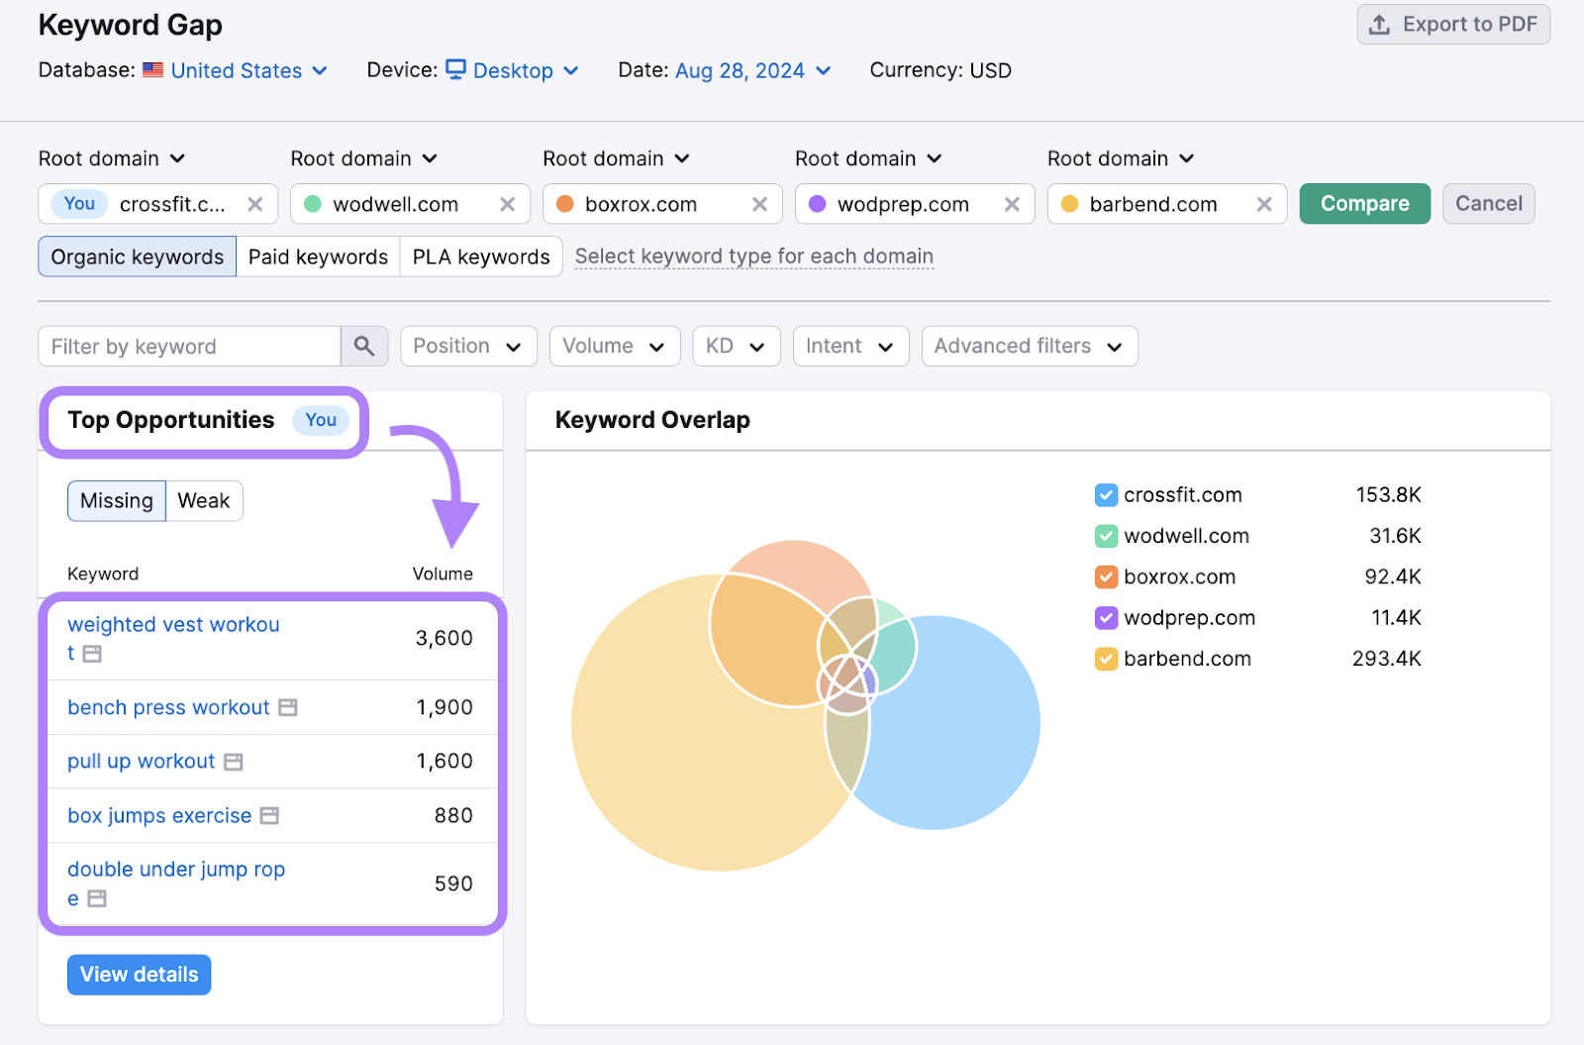Viewport: 1584px width, 1045px height.
Task: Open the Volume filter dropdown
Action: [615, 346]
